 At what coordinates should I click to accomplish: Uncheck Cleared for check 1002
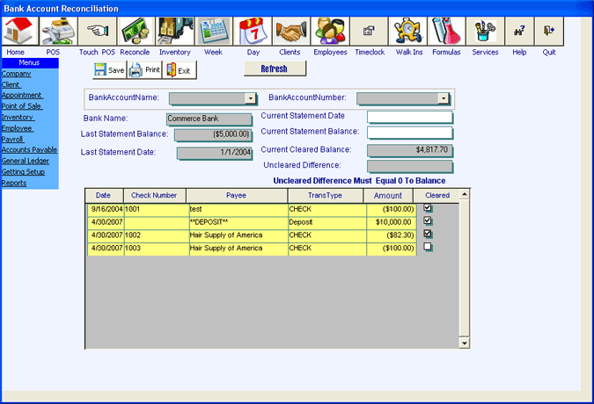428,234
